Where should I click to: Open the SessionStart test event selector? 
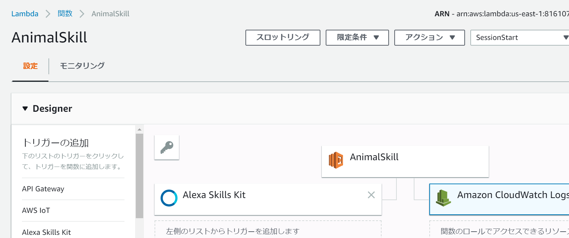(x=519, y=37)
